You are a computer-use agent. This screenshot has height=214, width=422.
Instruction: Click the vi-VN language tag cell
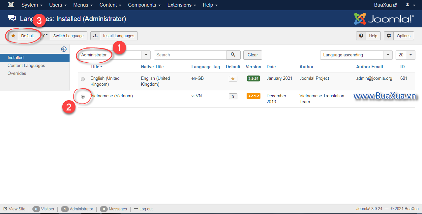197,96
